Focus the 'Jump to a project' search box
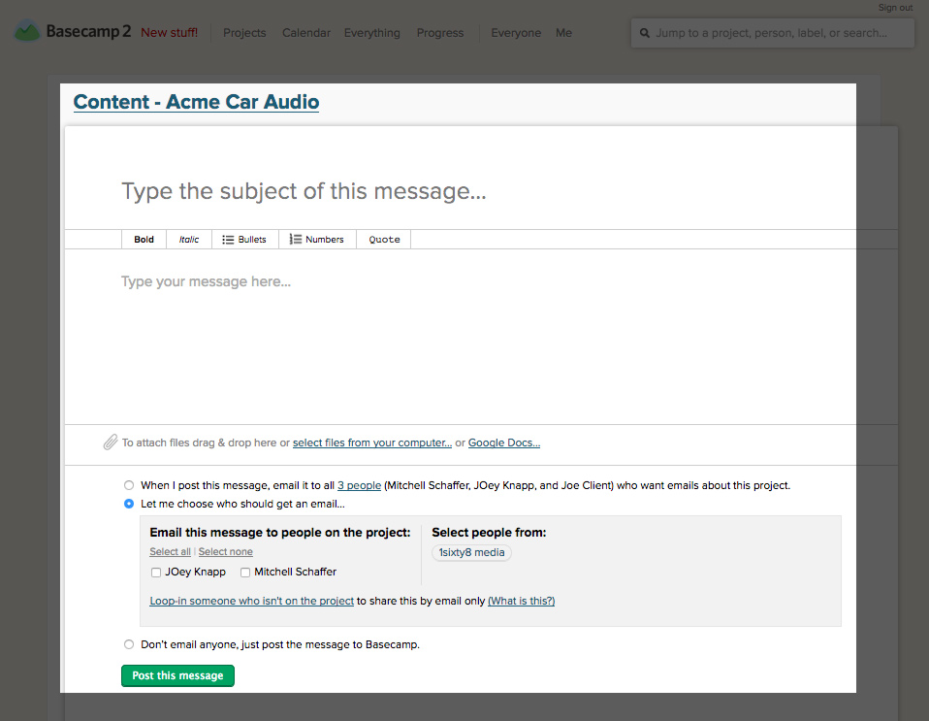 [773, 33]
